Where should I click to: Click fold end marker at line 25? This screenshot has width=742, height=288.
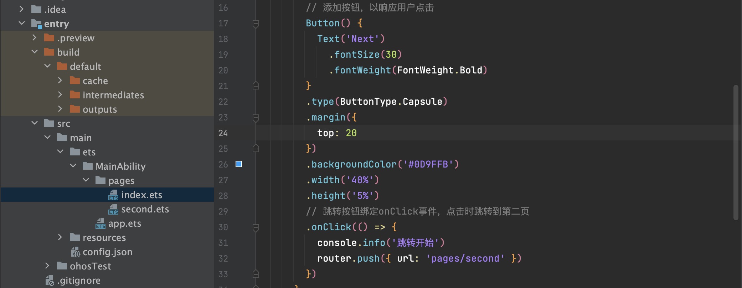pos(256,149)
